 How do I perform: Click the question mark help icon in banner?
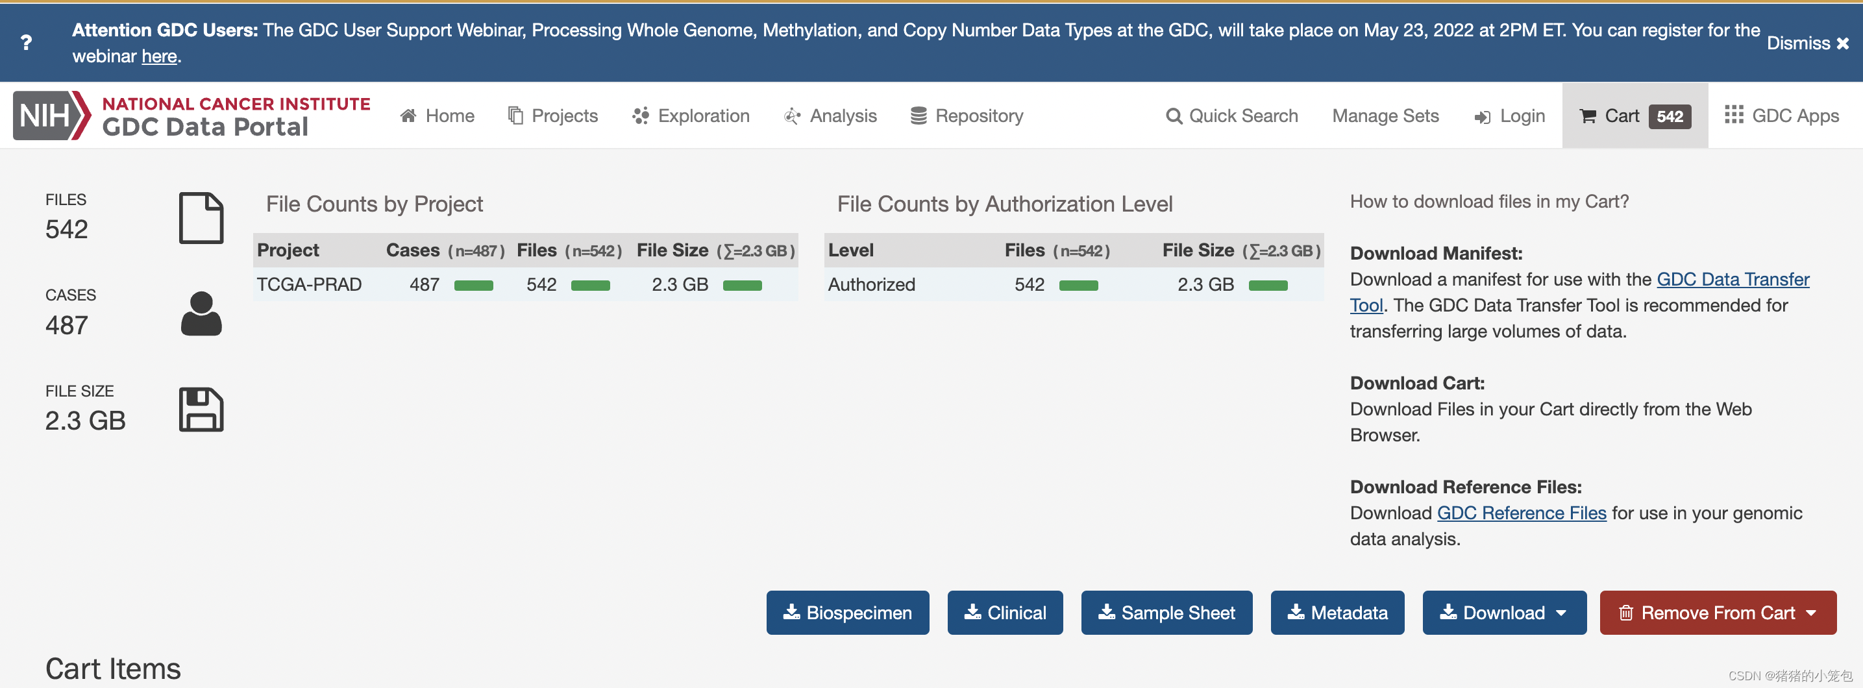pos(26,43)
